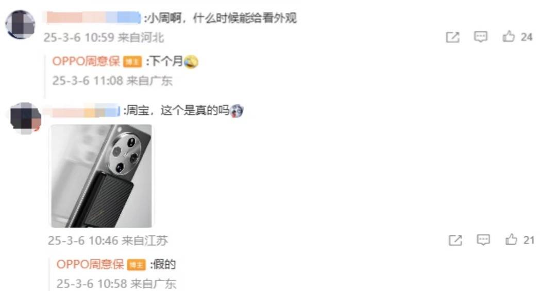Open first commenter's blurred avatar
The image size is (540, 291).
click(20, 24)
